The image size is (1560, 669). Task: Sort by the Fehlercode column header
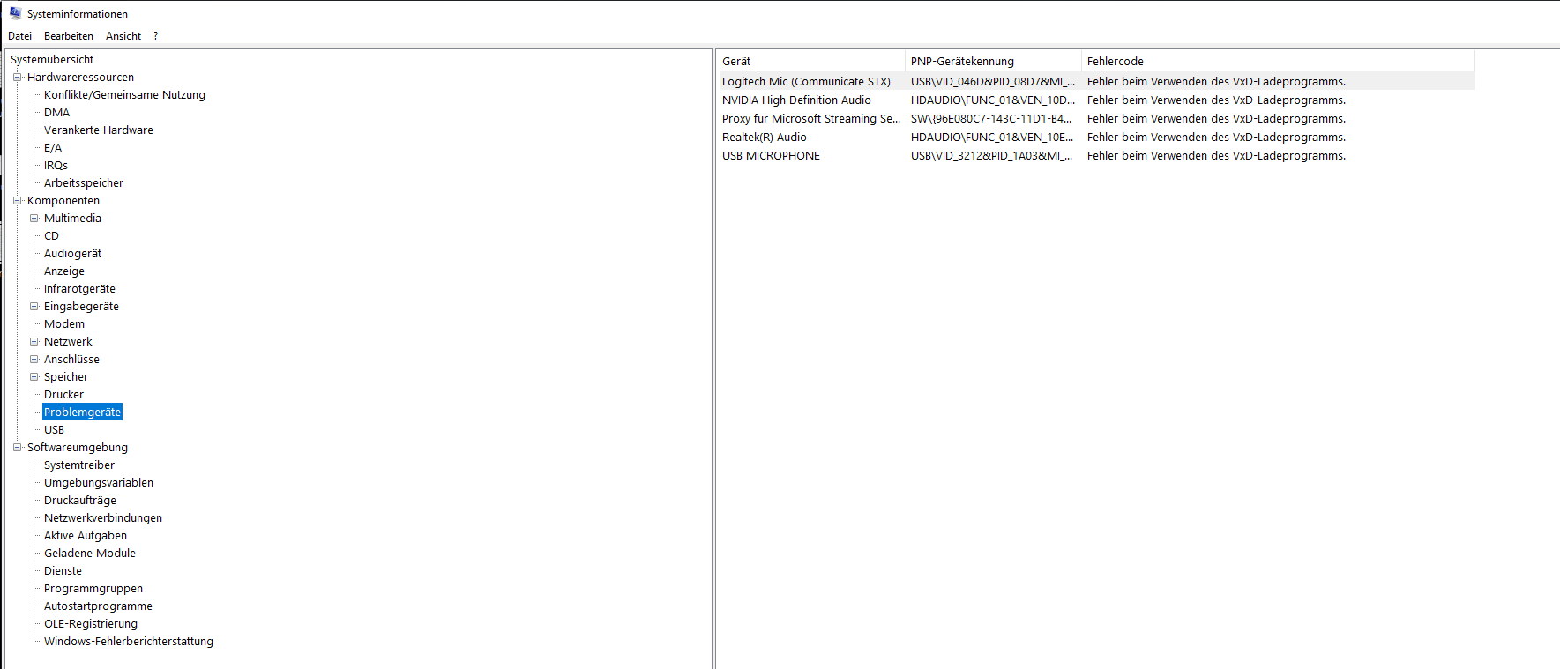tap(1278, 61)
